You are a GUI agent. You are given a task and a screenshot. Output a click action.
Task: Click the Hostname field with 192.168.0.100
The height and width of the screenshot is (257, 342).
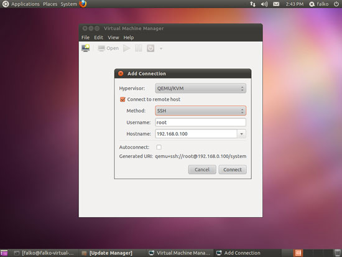point(196,134)
